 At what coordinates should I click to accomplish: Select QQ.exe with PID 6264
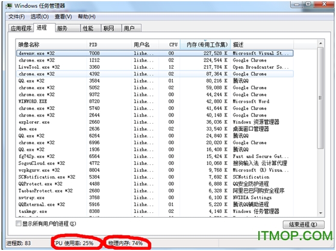[x=155, y=136]
